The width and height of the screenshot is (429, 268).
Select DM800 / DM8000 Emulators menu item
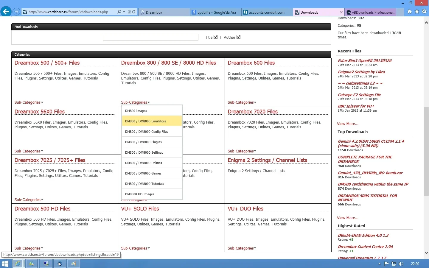click(x=152, y=121)
